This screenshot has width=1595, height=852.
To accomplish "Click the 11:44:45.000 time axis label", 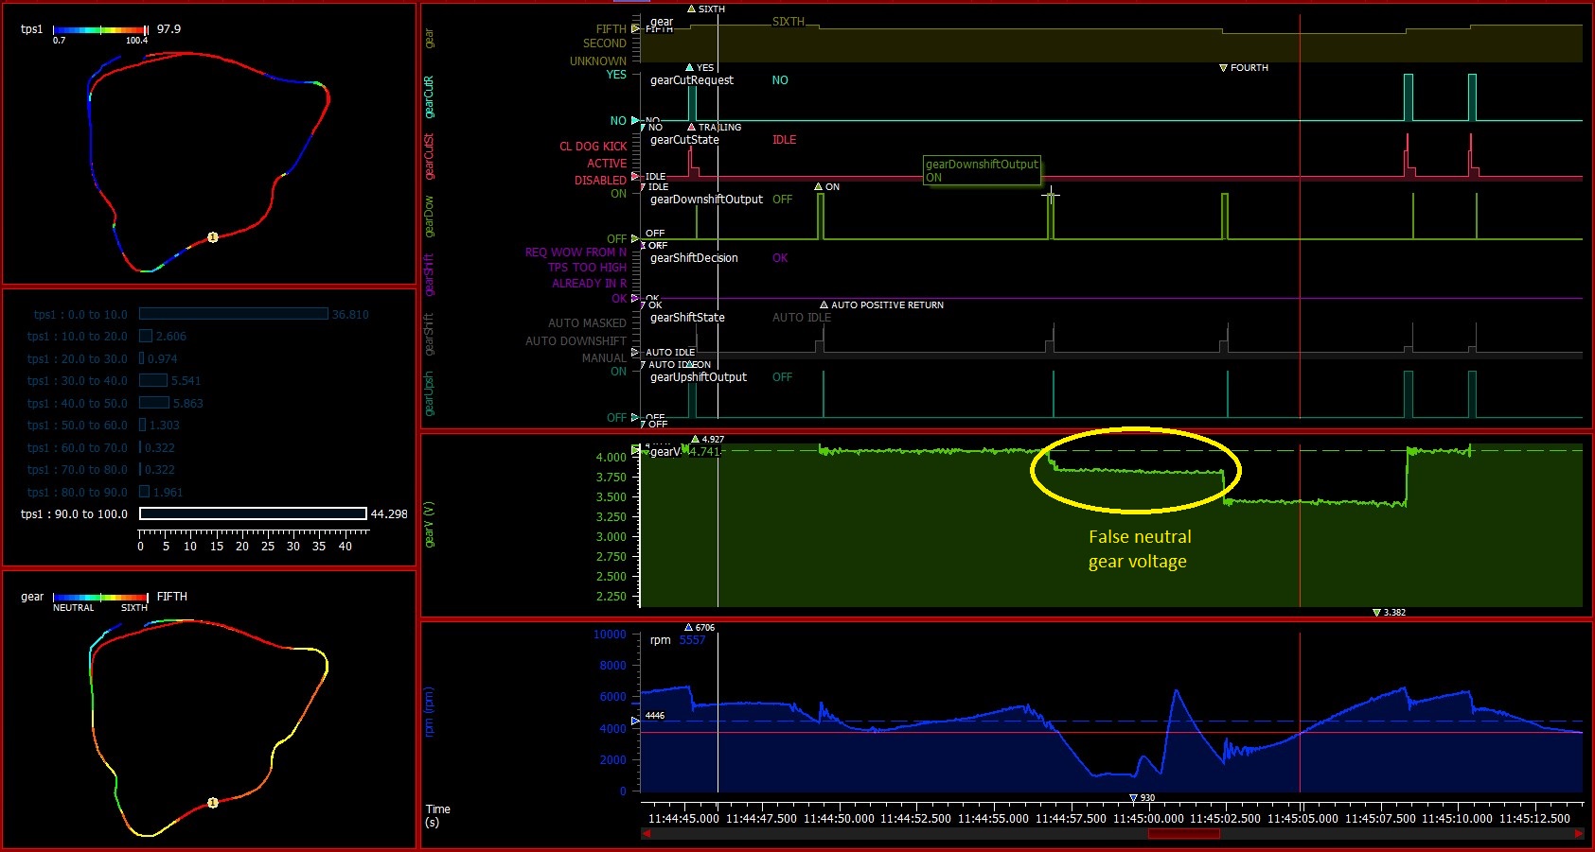I will point(683,819).
